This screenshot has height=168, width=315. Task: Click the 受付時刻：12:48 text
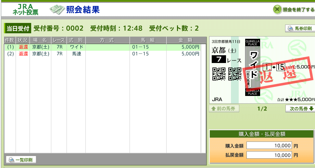(x=116, y=28)
